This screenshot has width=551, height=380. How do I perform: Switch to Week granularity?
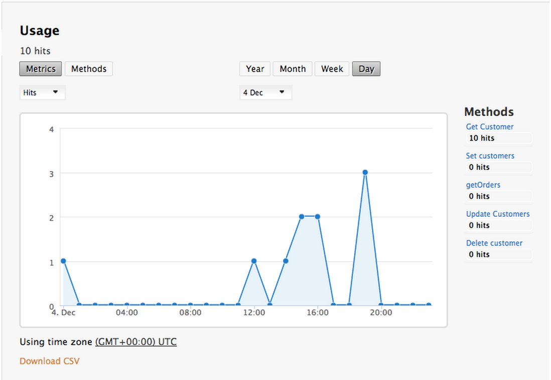tap(332, 69)
